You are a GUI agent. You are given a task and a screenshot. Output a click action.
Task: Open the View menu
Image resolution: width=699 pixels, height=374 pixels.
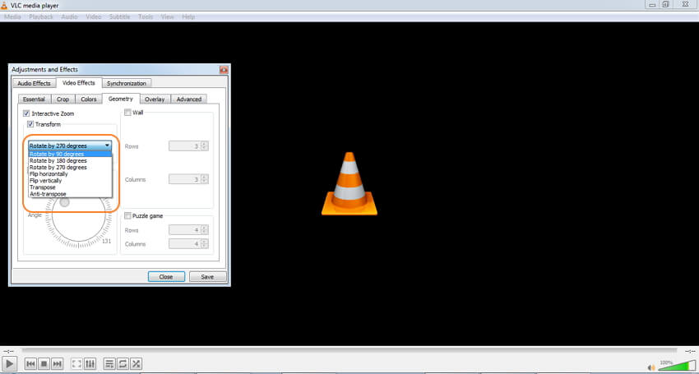[x=167, y=17]
